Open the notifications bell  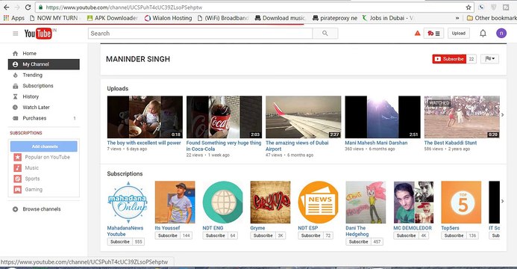coord(483,34)
